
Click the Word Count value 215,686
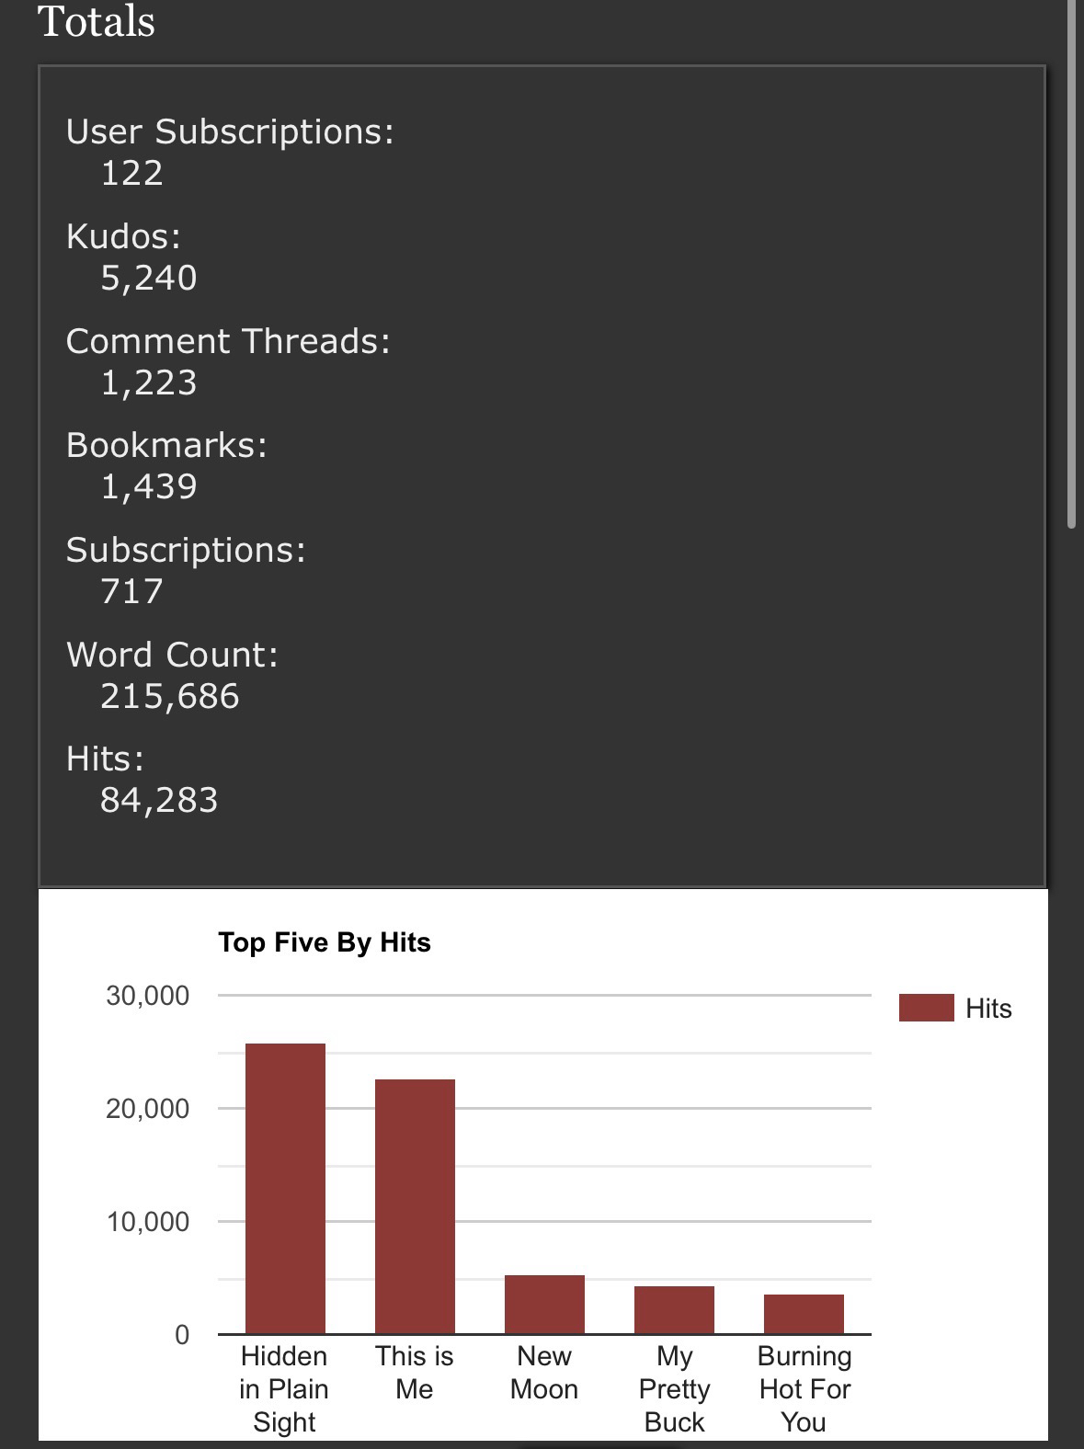[170, 696]
